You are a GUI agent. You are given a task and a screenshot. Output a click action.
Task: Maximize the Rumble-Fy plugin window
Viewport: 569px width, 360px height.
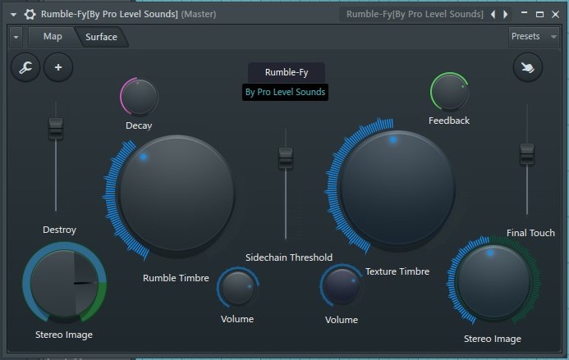coord(539,14)
